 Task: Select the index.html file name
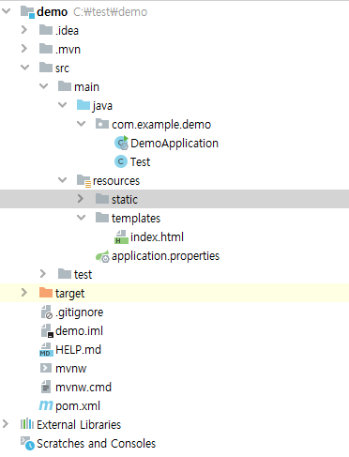[x=157, y=237]
